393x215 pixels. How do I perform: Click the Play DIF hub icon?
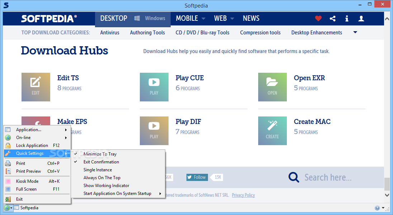154,130
